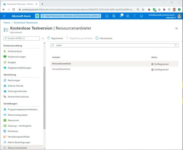Select the Microsoft.EventHub row

pos(115,69)
